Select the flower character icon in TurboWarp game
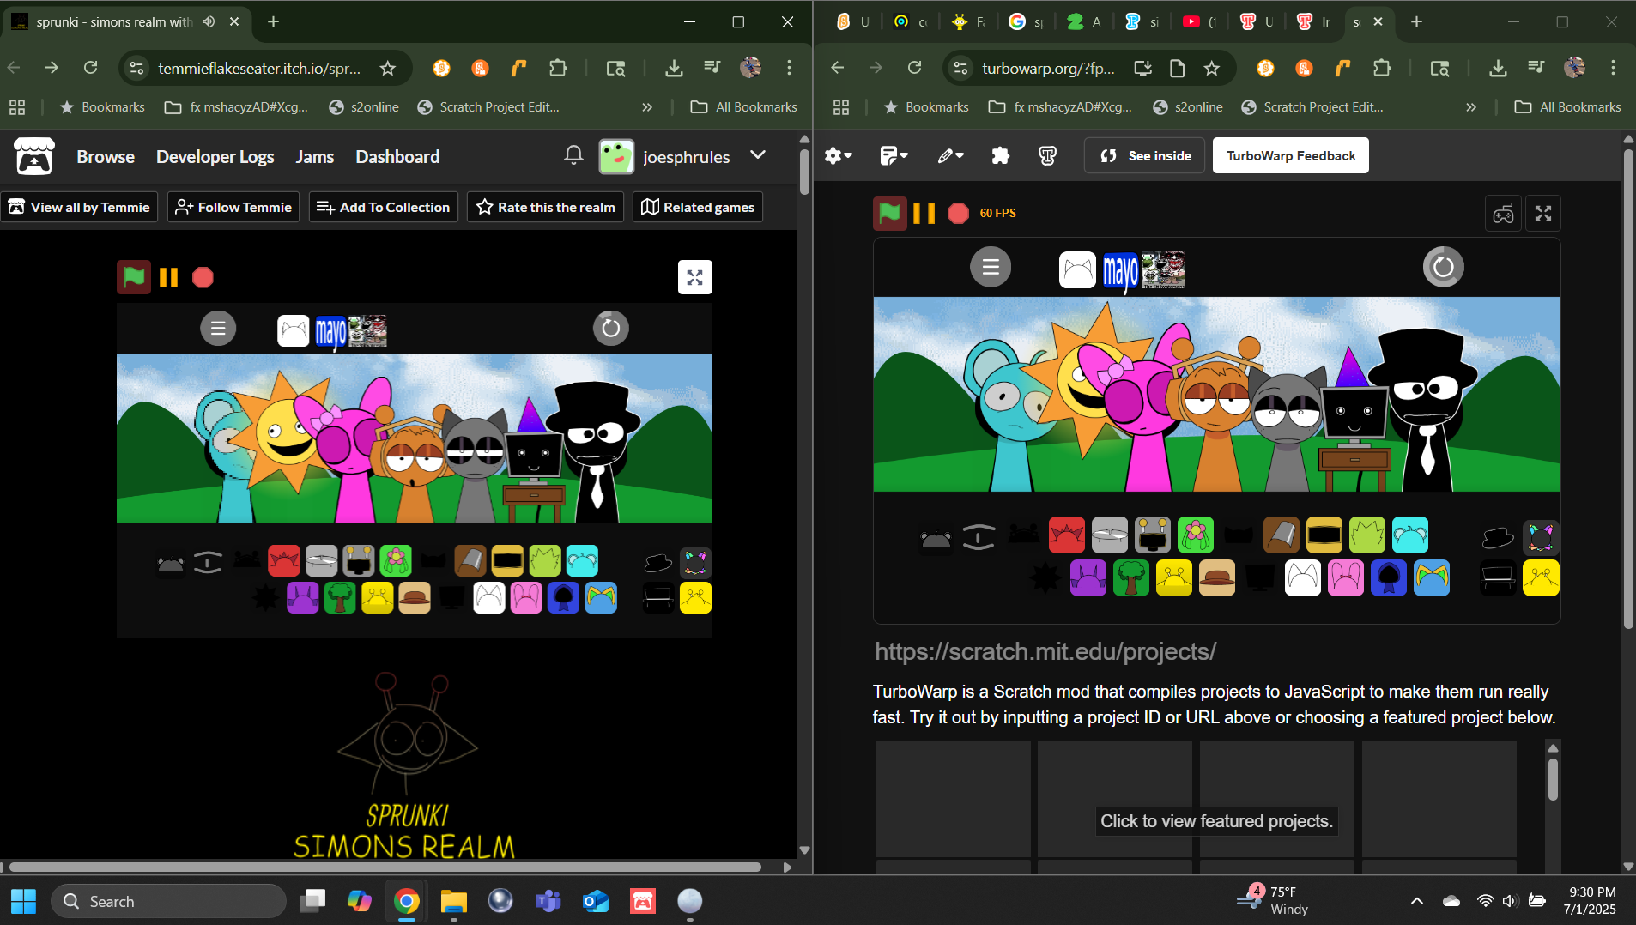Screen dimensions: 1636x925 (1196, 535)
